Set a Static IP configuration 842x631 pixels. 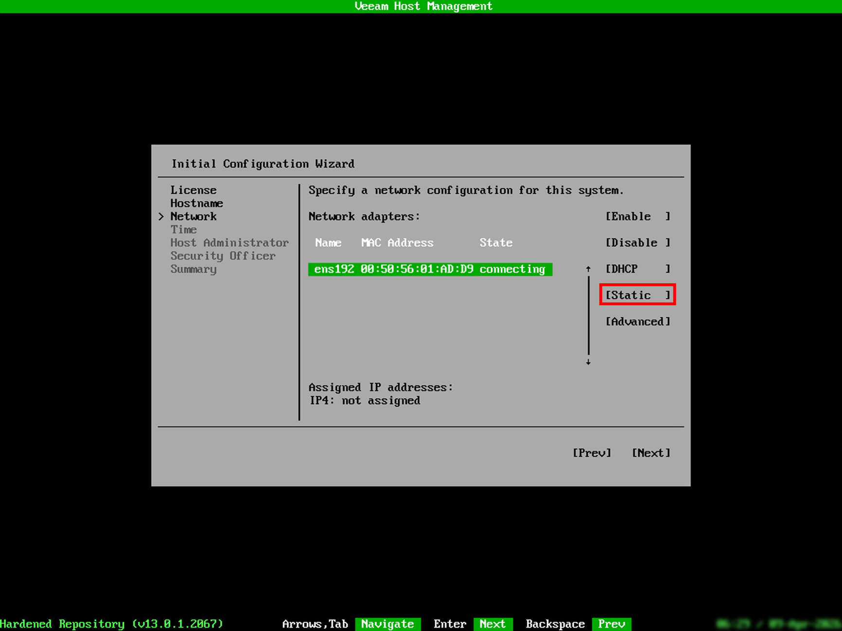point(637,295)
